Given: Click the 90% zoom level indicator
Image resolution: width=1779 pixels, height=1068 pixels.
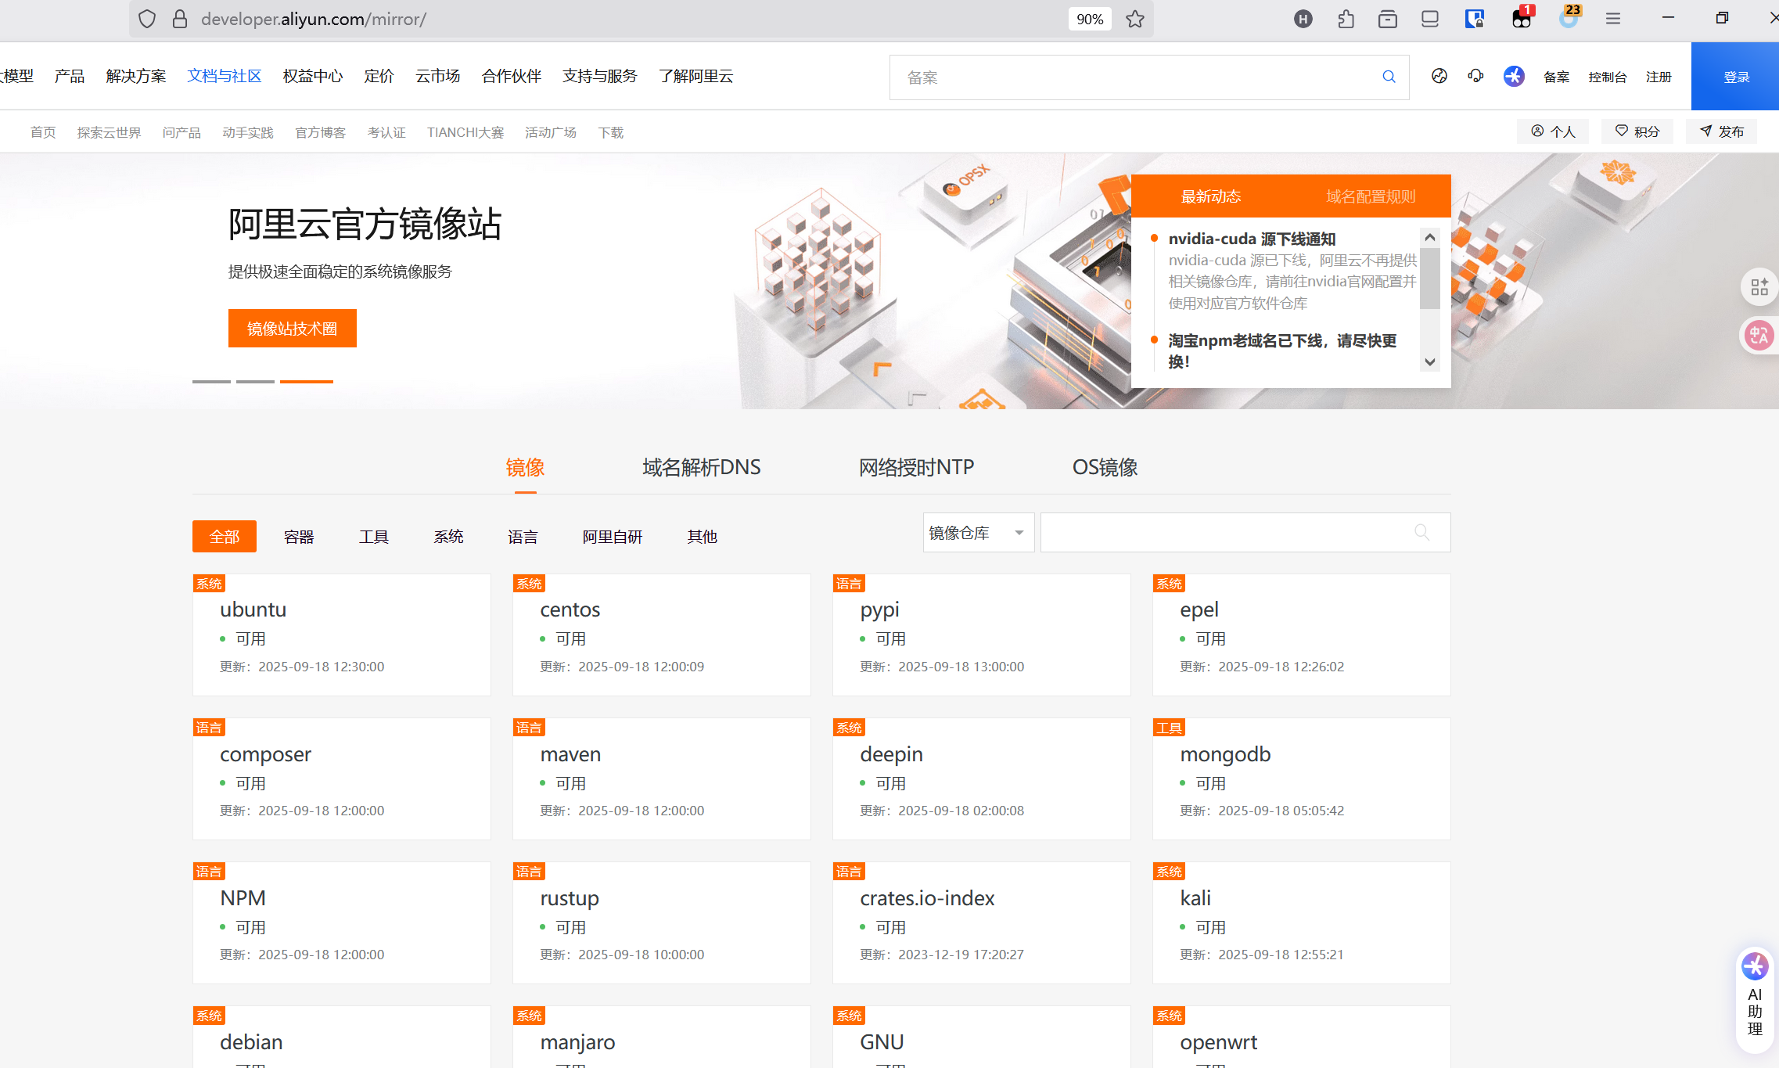Looking at the screenshot, I should pos(1090,19).
